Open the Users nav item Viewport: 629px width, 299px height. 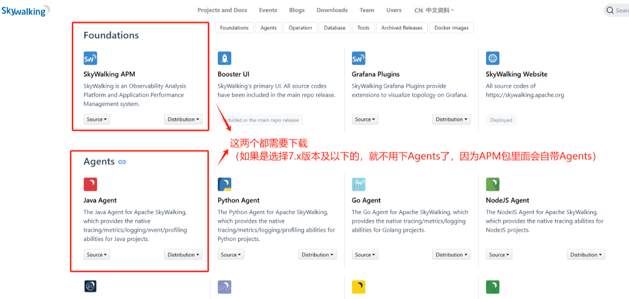[x=394, y=10]
